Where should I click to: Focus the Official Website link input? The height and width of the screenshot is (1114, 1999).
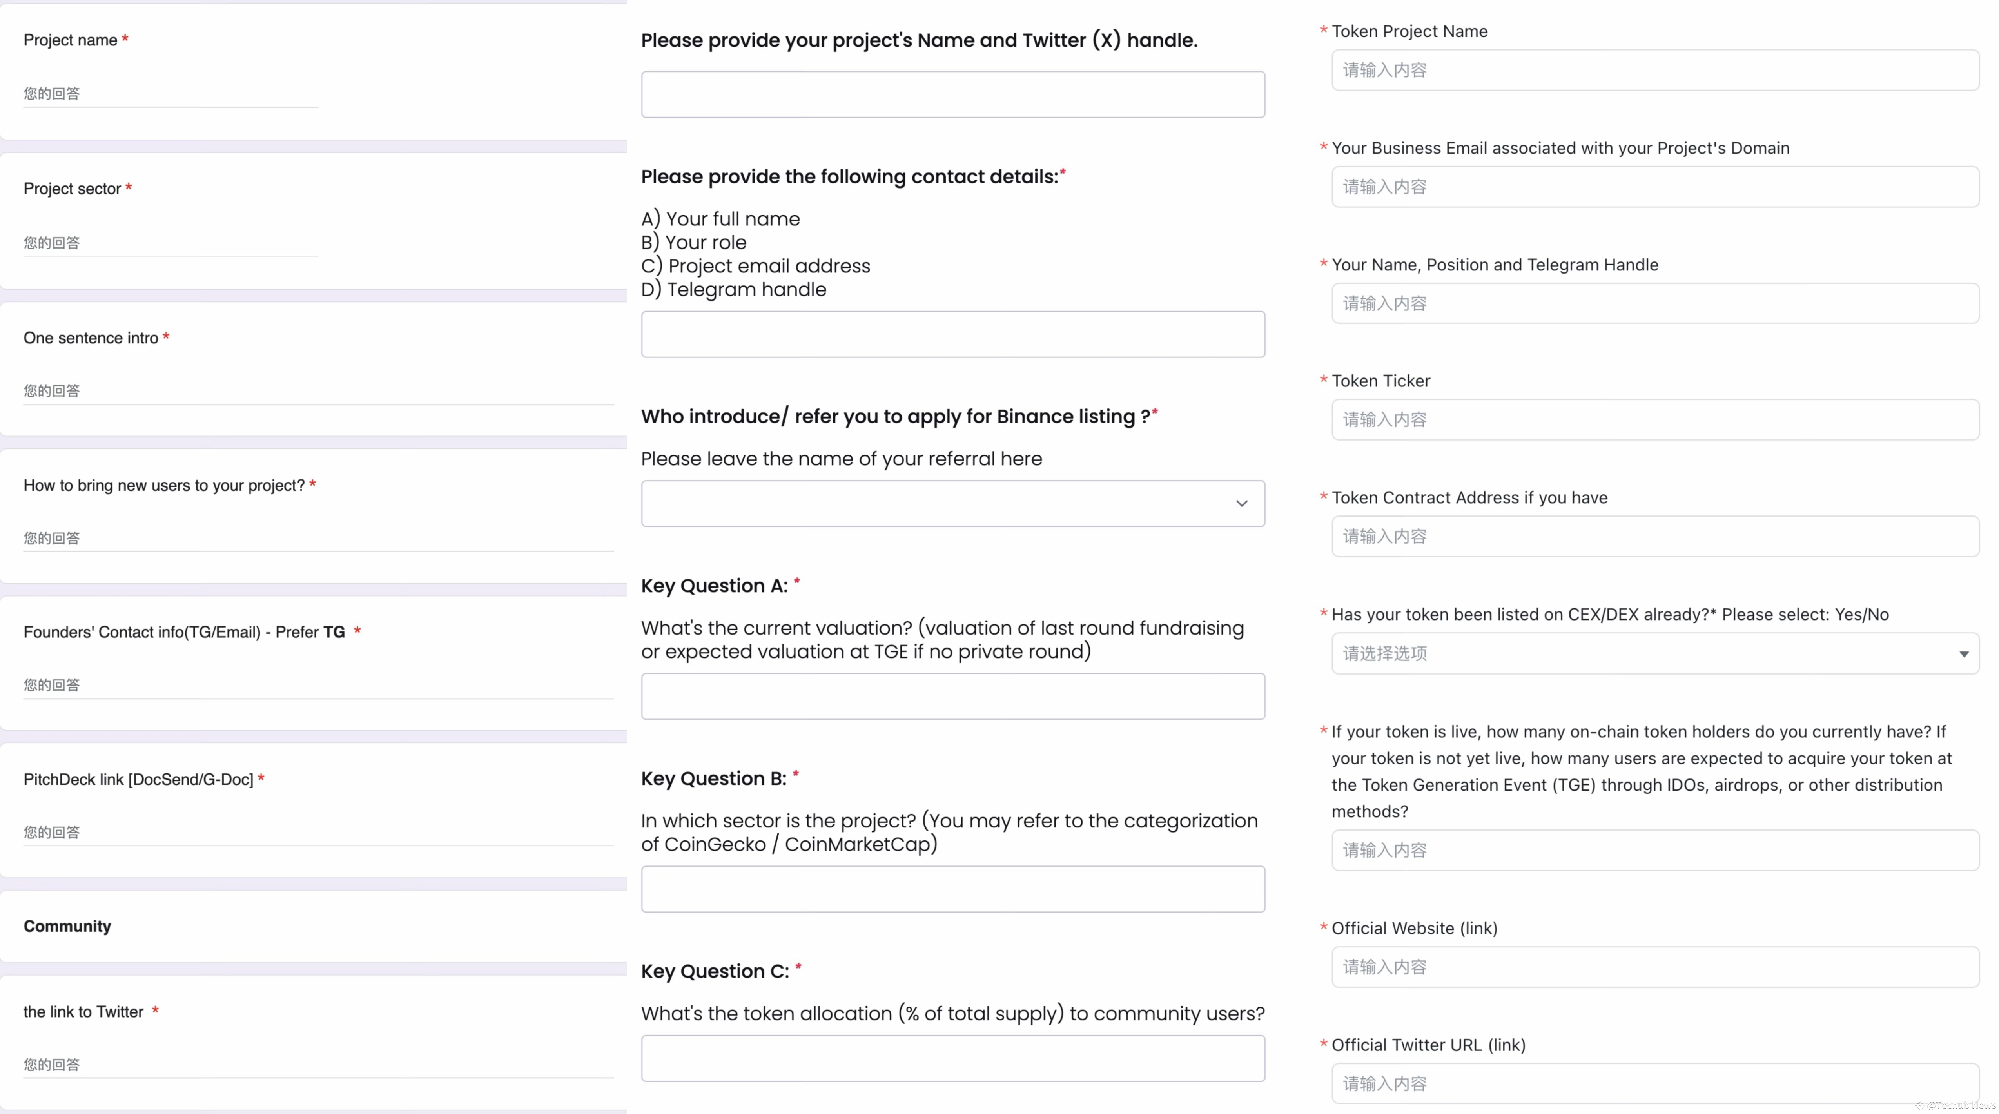click(x=1654, y=967)
